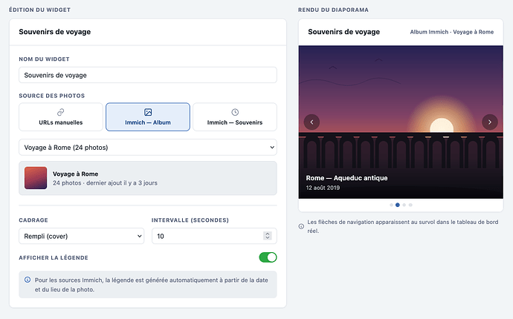Click the Voyage à Rome gradient thumbnail
The image size is (513, 319).
(x=36, y=178)
